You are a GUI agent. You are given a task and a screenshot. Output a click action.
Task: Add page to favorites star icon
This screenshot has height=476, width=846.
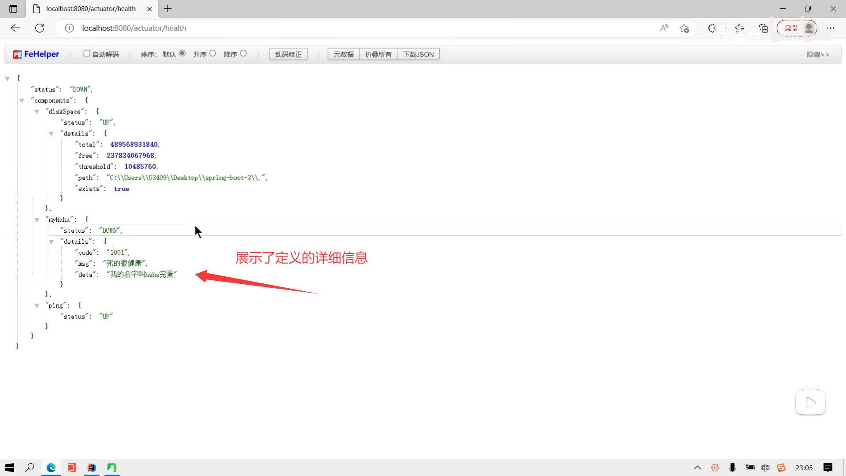coord(684,28)
